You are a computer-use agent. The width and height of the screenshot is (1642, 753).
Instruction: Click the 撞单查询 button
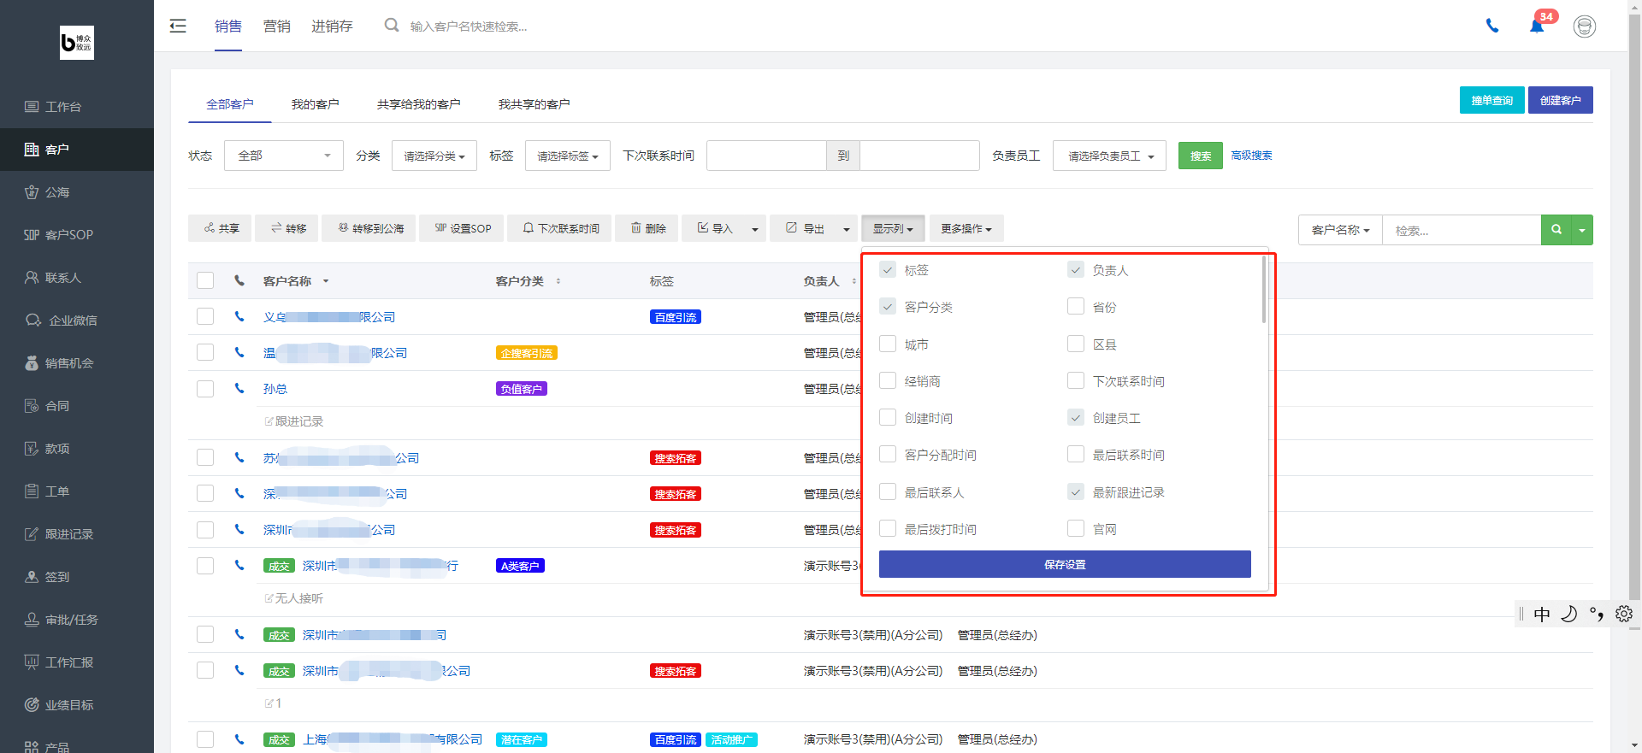tap(1491, 100)
